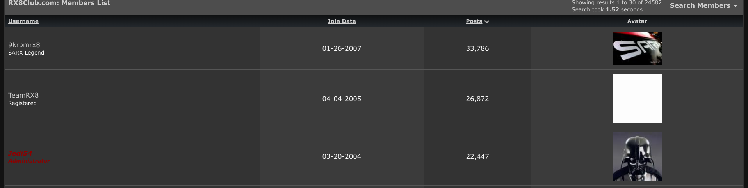Click the 22,447 post count
Viewport: 748px width, 188px height.
click(477, 156)
